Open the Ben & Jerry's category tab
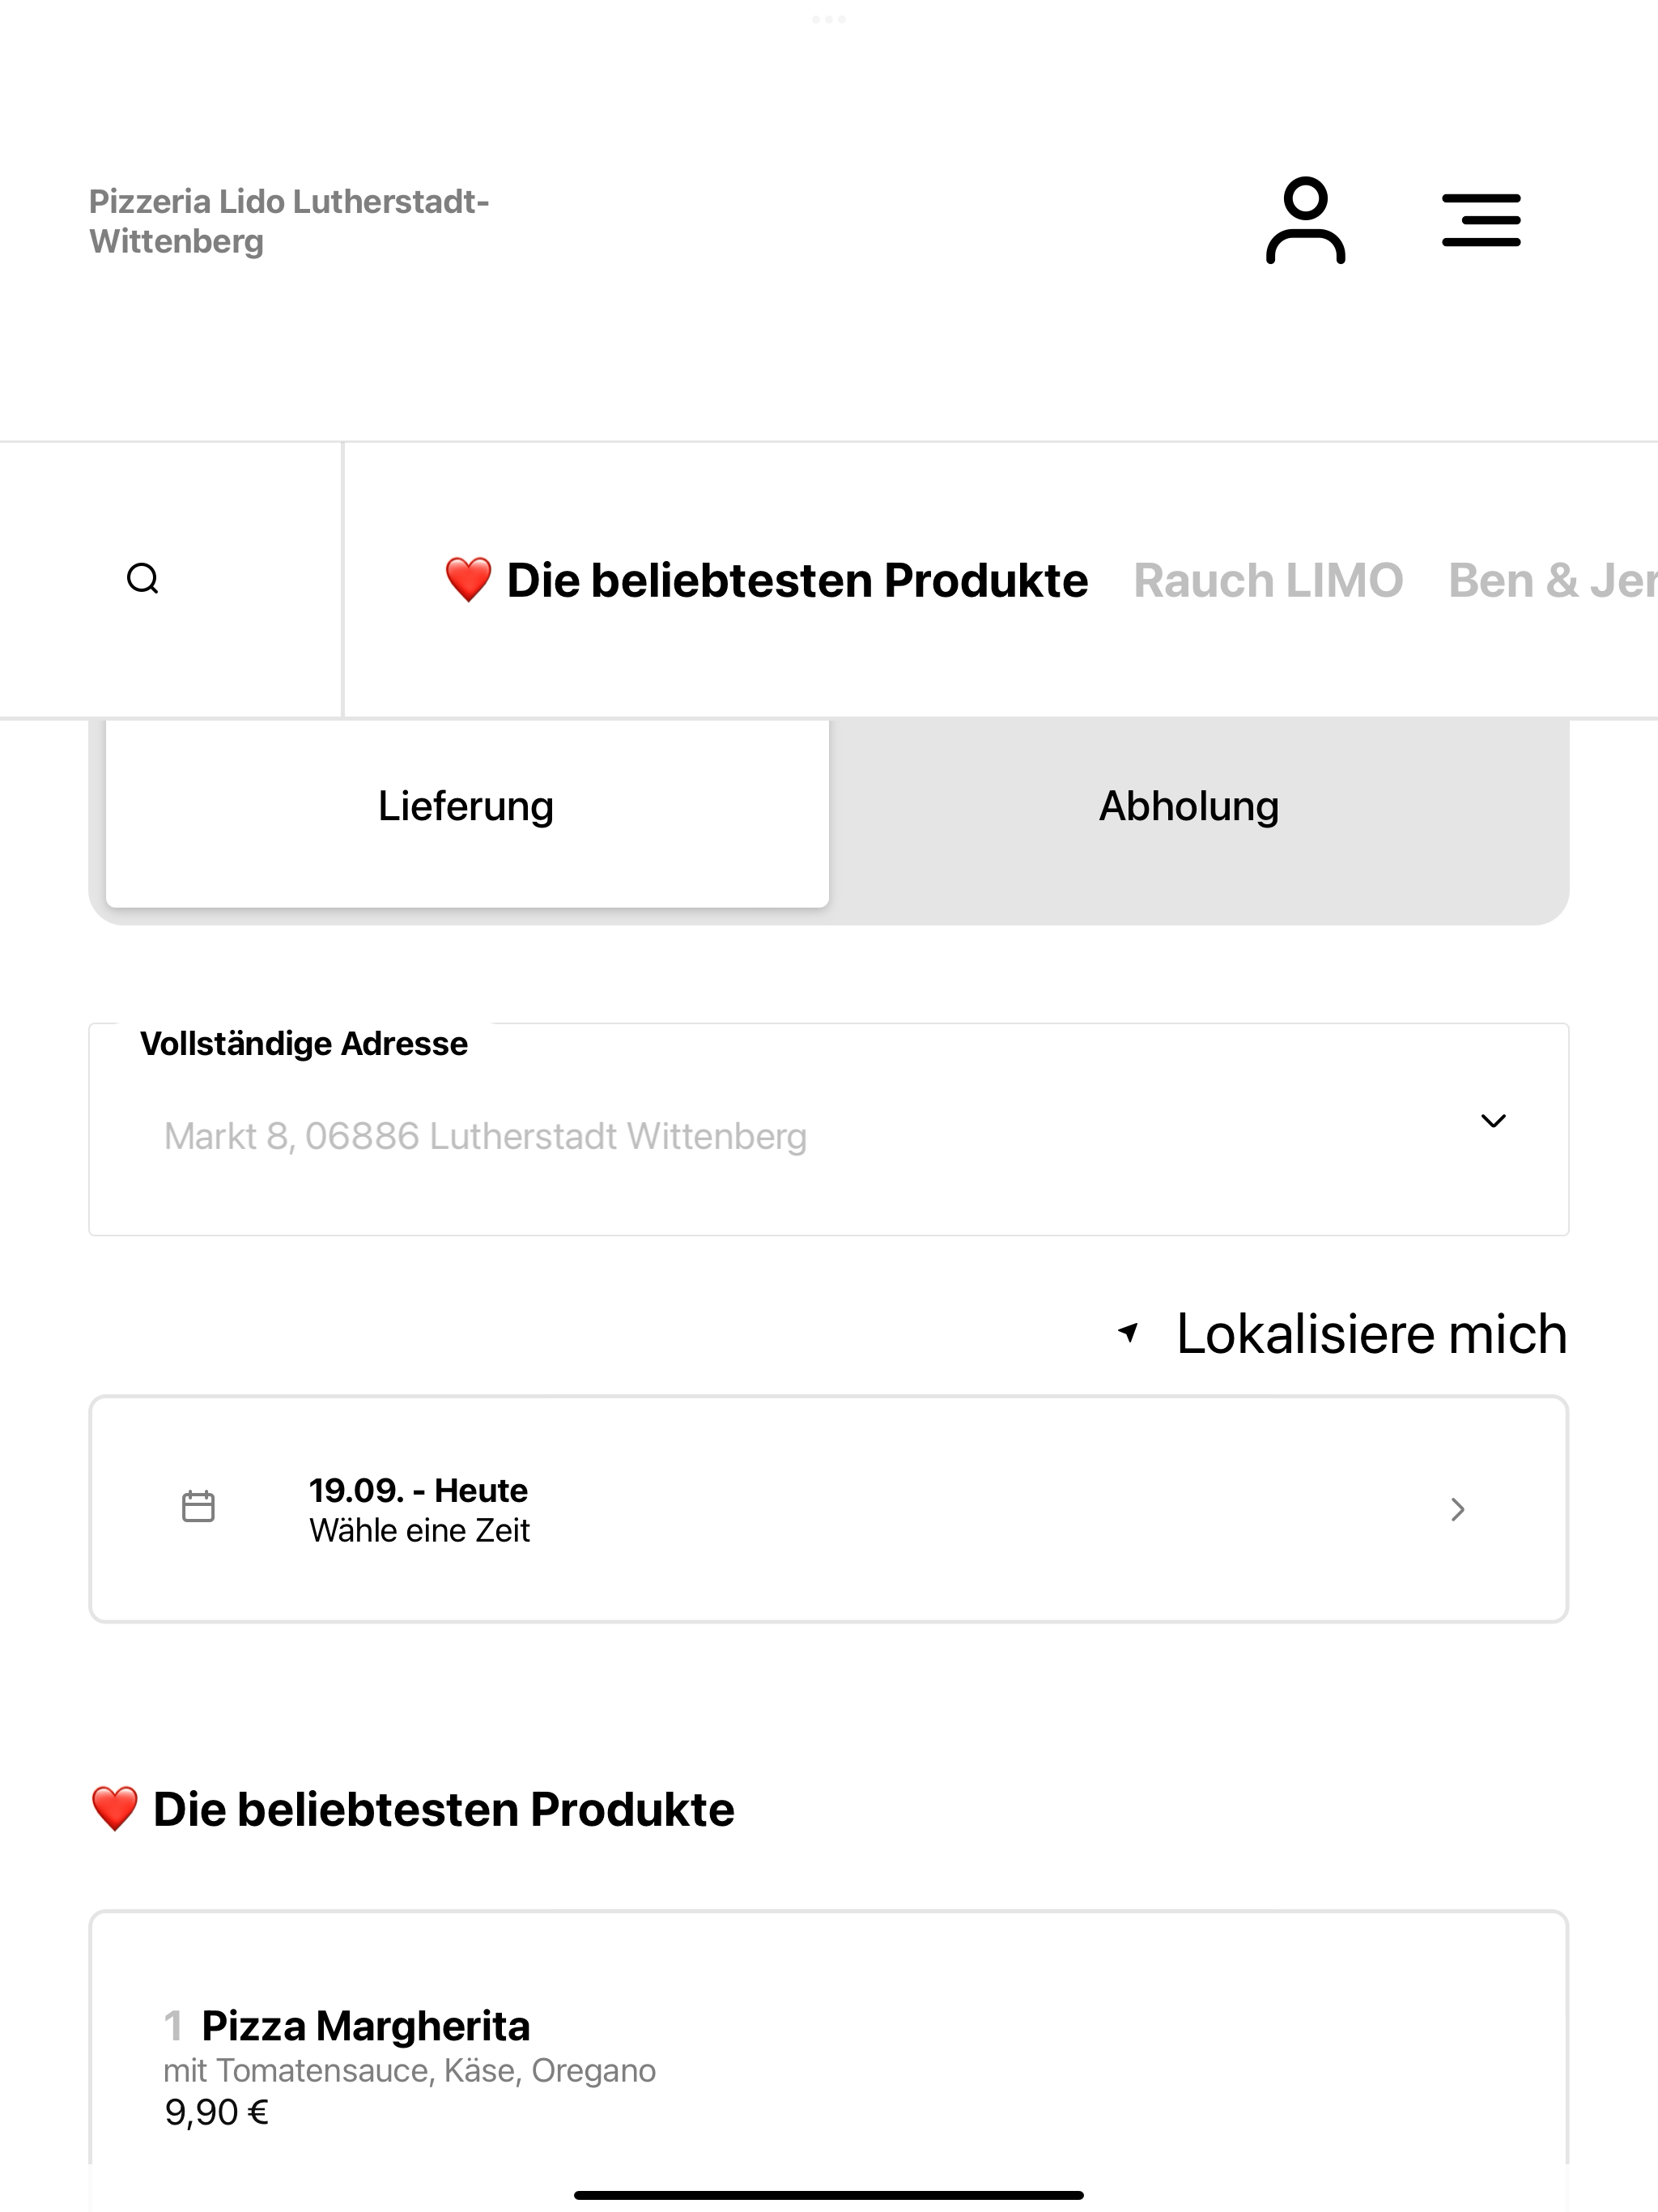This screenshot has height=2212, width=1658. point(1552,581)
